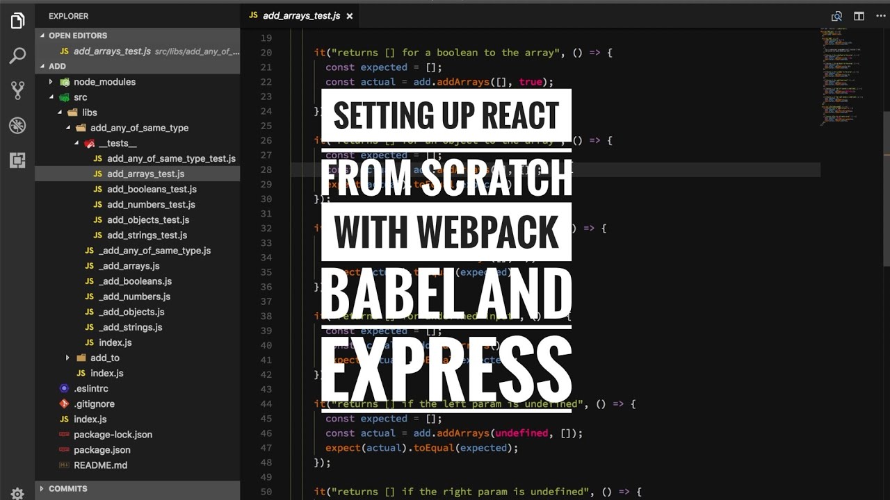Click 'toEqual' on line 47
This screenshot has width=890, height=500.
tap(434, 447)
